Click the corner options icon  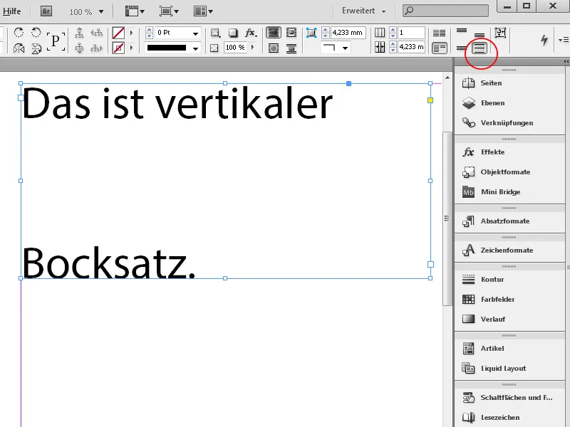point(311,33)
